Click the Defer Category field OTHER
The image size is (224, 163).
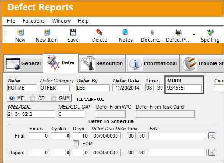pos(55,88)
